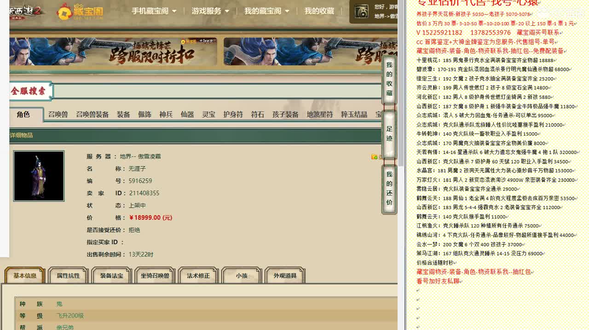589x330 pixels.
Task: Click the character portrait thumbnail
Action: tap(39, 176)
